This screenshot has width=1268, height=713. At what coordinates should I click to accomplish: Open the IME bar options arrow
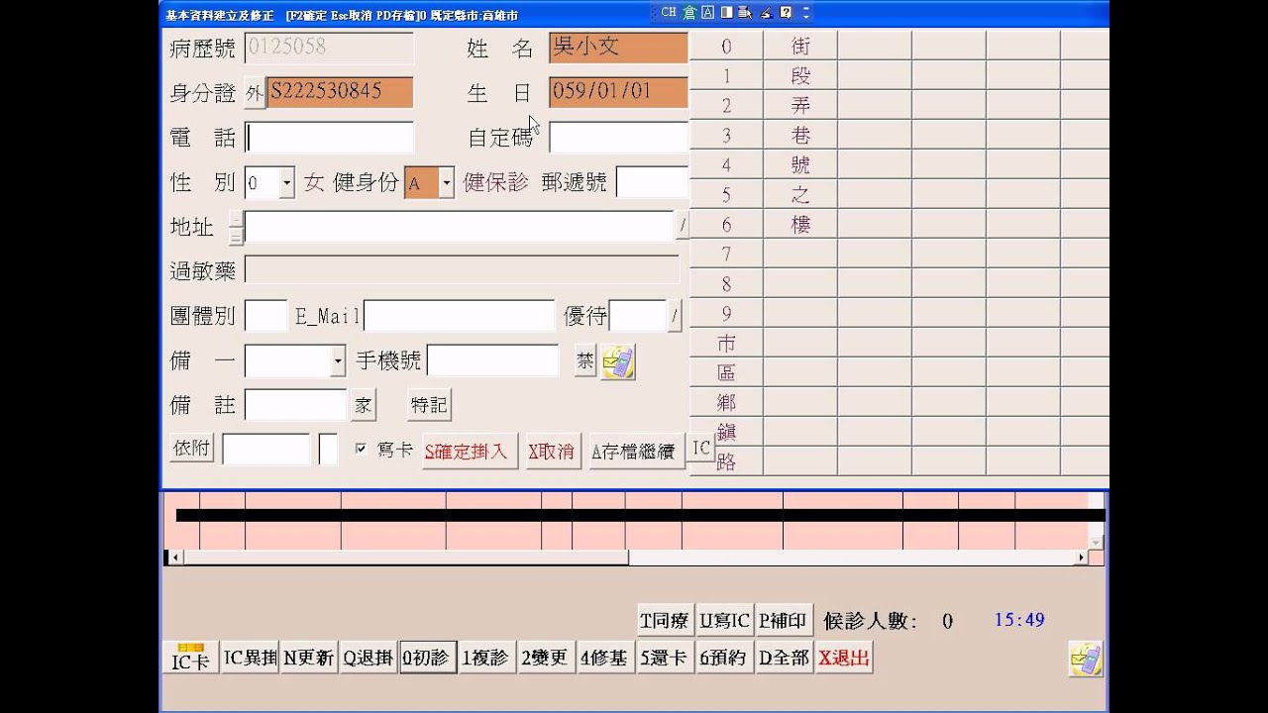click(x=805, y=13)
